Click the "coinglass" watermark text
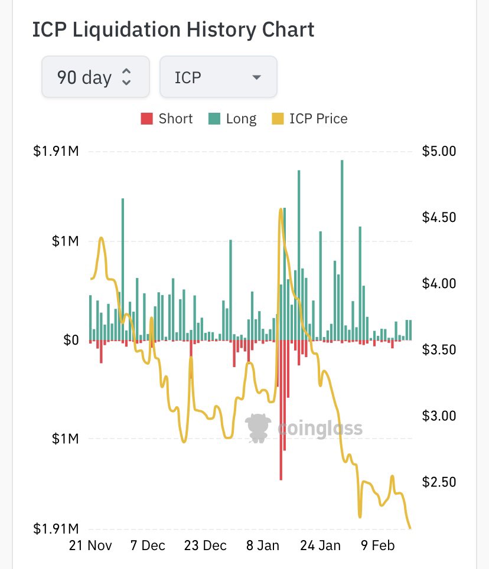Screen dimensions: 489x569 click(x=319, y=427)
